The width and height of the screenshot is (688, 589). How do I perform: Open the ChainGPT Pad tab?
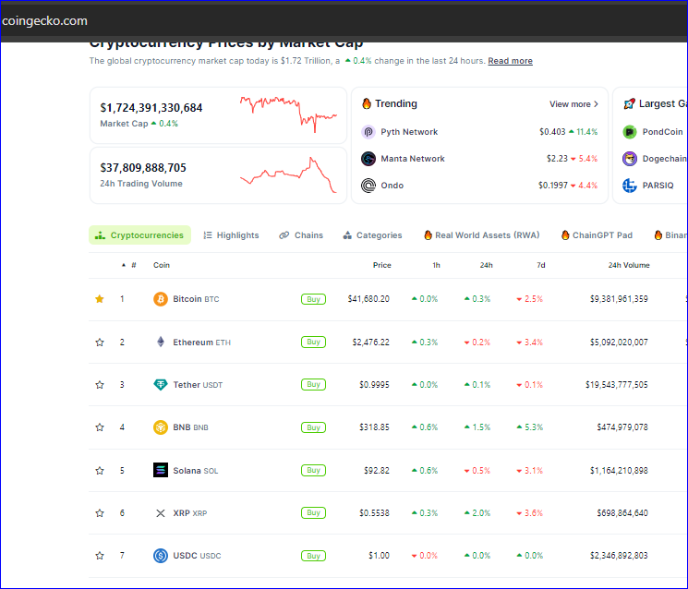597,235
